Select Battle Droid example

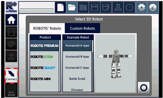pyautogui.click(x=77, y=79)
